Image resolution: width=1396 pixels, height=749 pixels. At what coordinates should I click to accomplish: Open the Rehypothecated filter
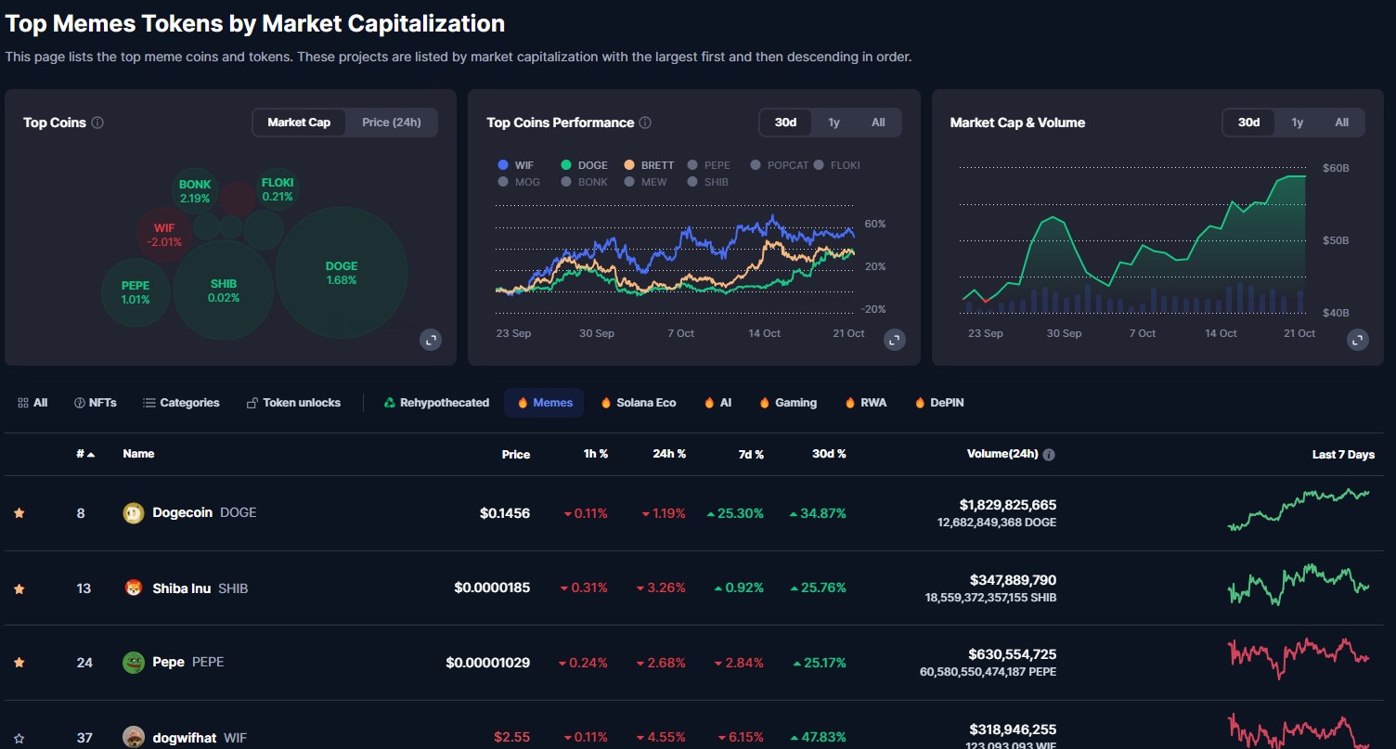(436, 403)
